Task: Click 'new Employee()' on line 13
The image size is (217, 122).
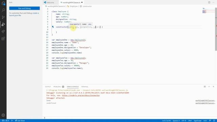Action: (x=78, y=40)
